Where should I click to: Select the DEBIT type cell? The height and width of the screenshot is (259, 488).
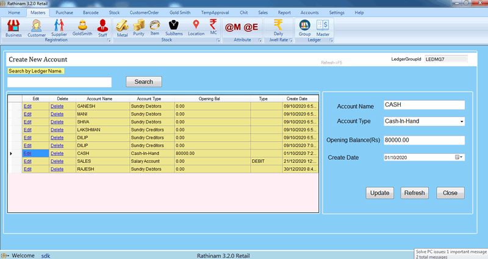tap(266, 161)
